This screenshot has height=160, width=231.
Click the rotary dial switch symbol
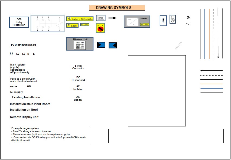coord(173,19)
